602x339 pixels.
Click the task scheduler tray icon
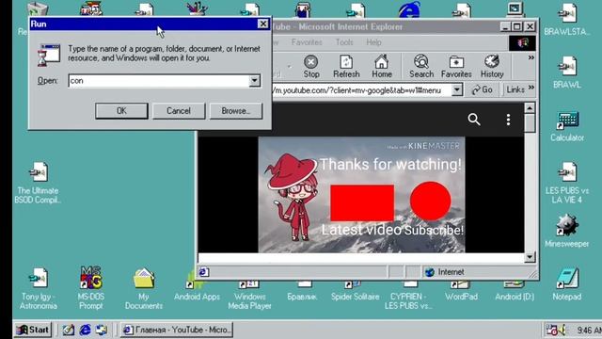[x=551, y=331]
